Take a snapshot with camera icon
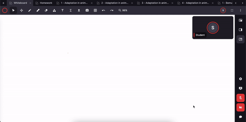 pos(87,10)
